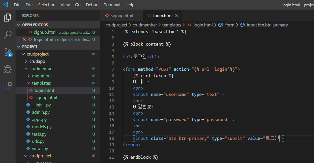Click line number 18 in the gutter
Viewport: 314px width, 163px height.
click(112, 139)
